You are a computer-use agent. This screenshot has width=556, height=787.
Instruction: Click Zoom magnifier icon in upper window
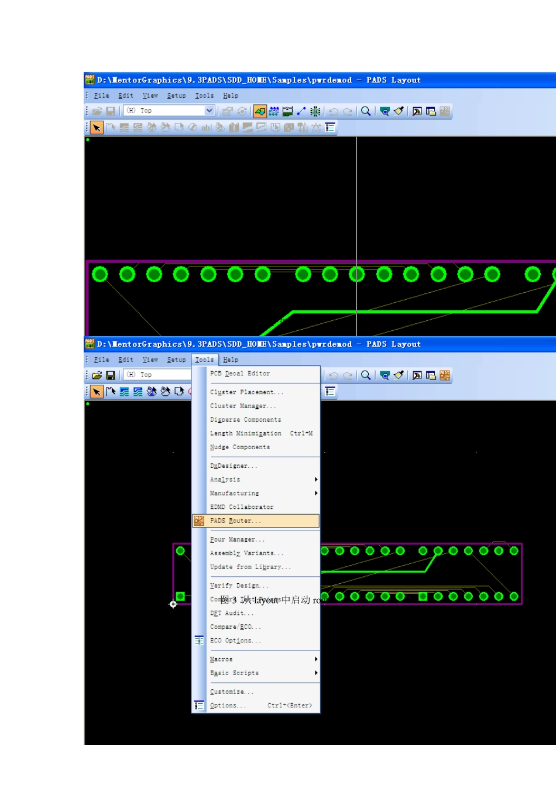coord(366,111)
